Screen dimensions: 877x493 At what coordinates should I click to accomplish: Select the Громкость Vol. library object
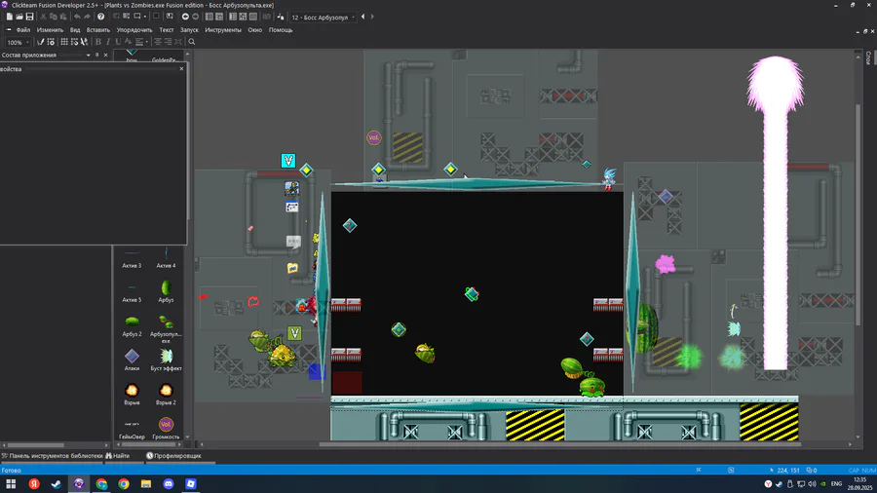click(x=166, y=428)
